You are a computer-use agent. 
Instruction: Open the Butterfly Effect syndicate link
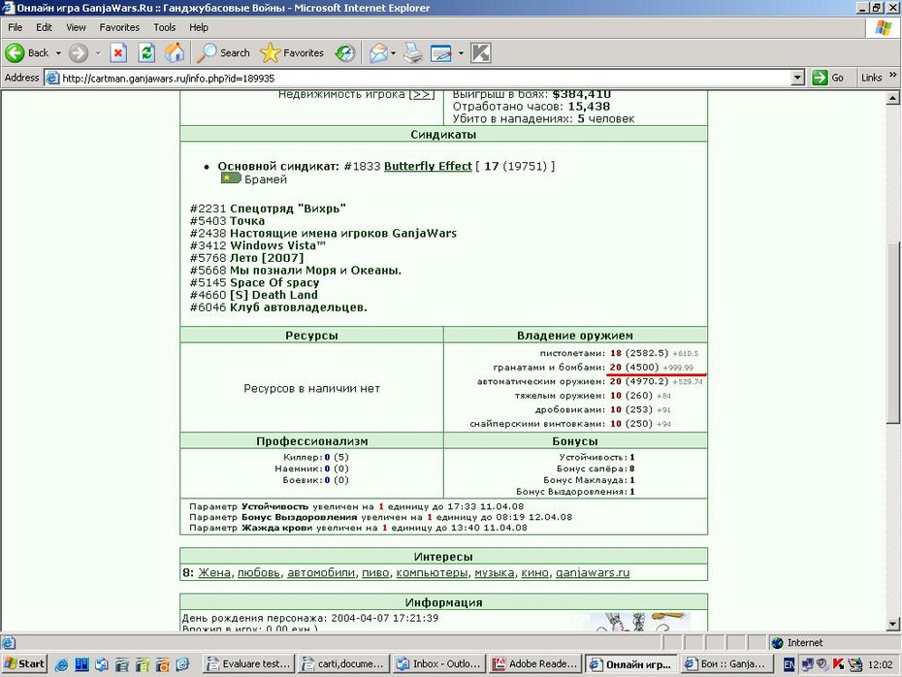pos(428,166)
